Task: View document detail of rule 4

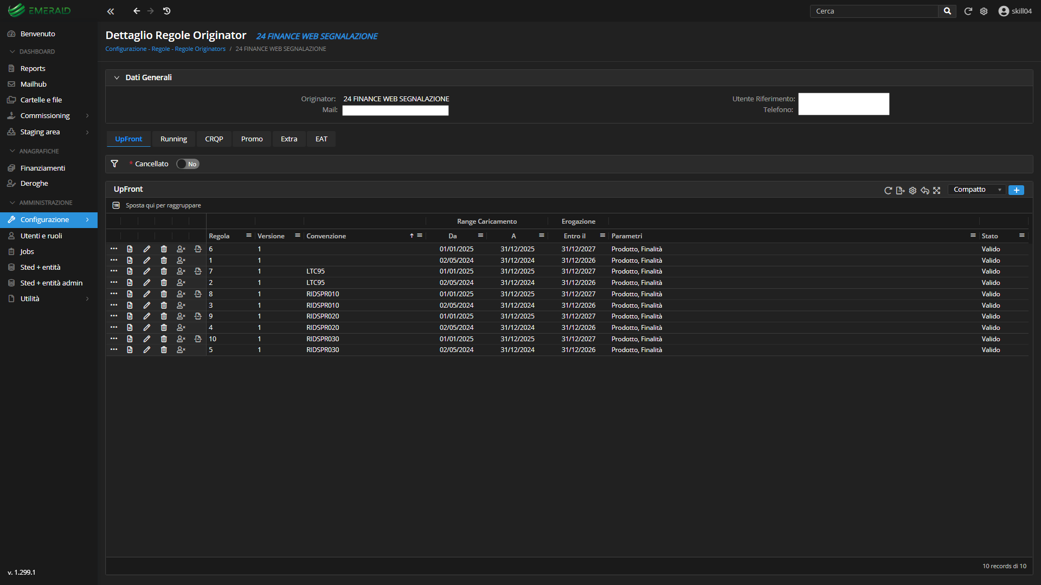Action: (x=130, y=328)
